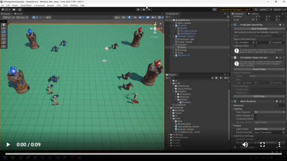Click the Unity editor Pause button

144,9
